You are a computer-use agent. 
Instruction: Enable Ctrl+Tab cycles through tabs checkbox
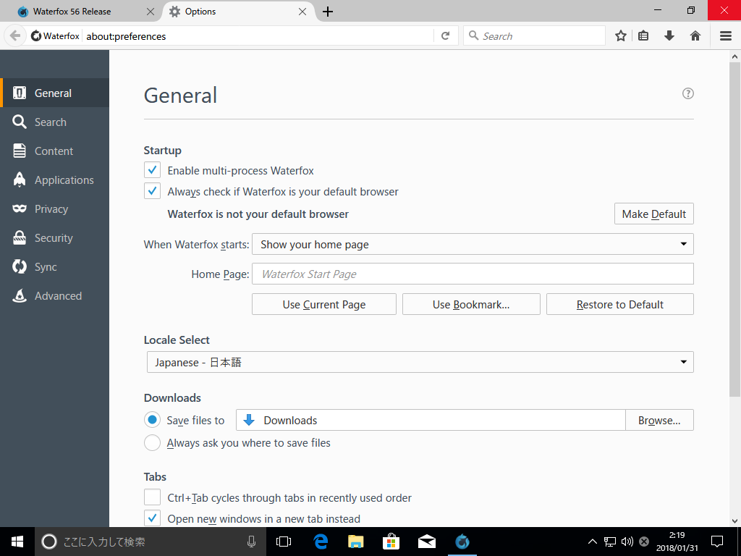pos(152,497)
